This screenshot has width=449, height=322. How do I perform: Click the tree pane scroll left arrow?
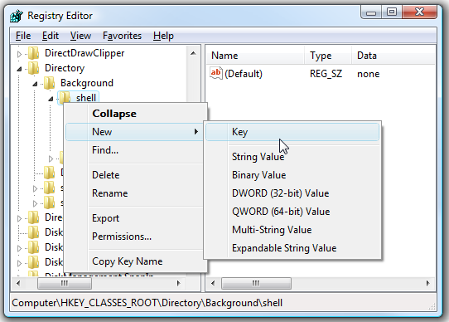pos(18,284)
